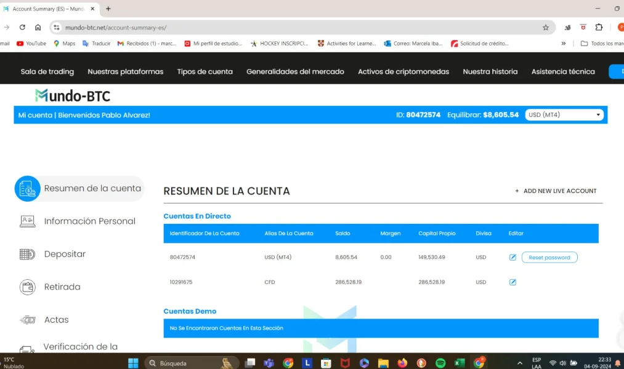Open the USD (MT4) currency dropdown
Viewport: 624px width, 369px height.
tap(564, 114)
